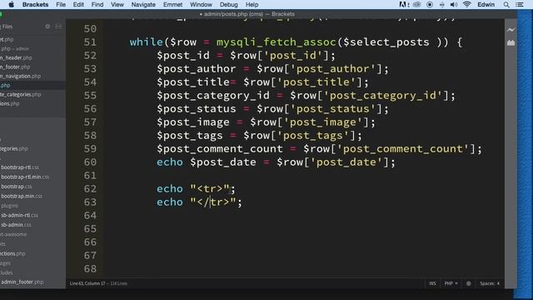The image size is (533, 300).
Task: Open sb-admin.css in file tree
Action: (x=16, y=224)
